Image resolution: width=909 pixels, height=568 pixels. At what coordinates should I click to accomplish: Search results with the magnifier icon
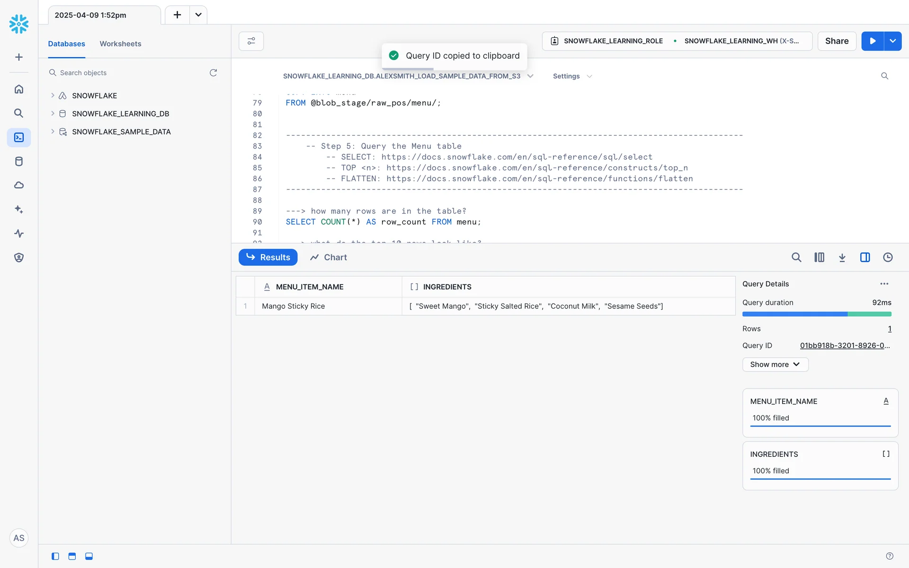[796, 257]
